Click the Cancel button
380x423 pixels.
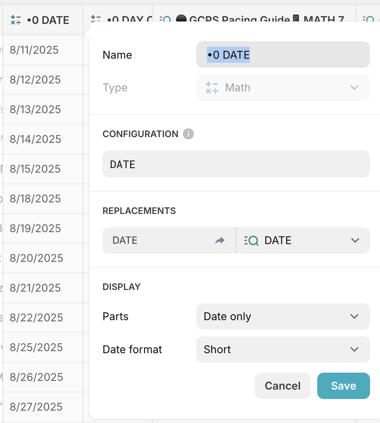283,386
